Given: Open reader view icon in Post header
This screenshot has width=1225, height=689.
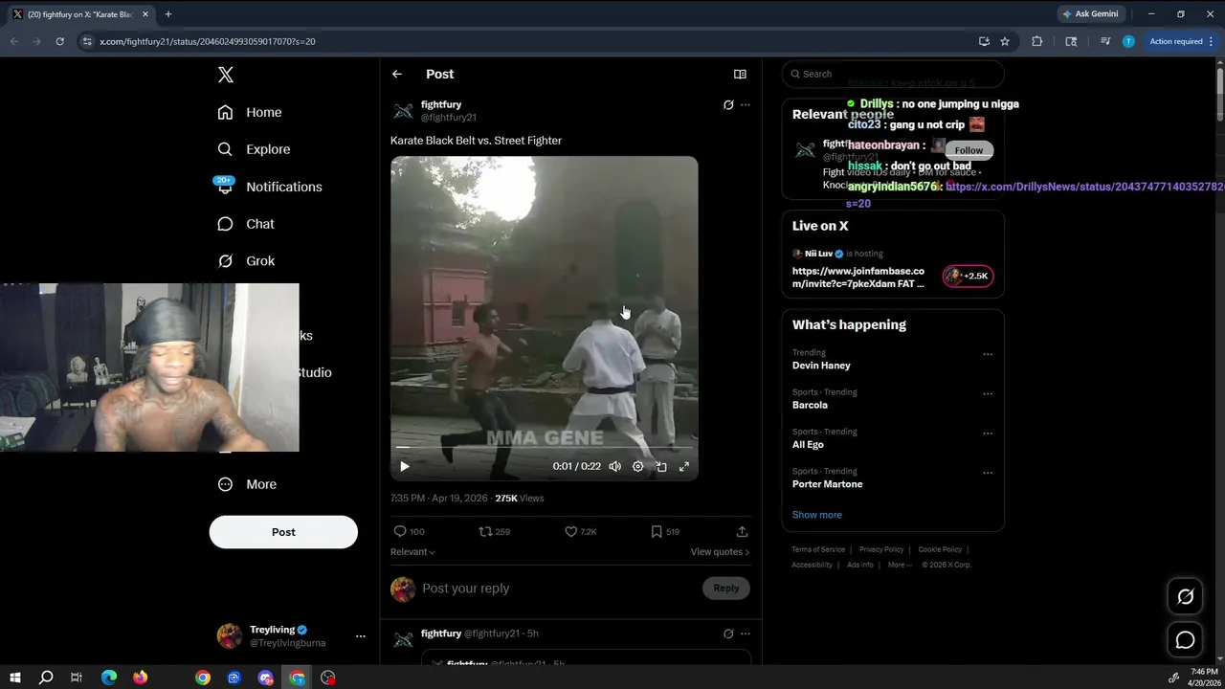Looking at the screenshot, I should [740, 74].
